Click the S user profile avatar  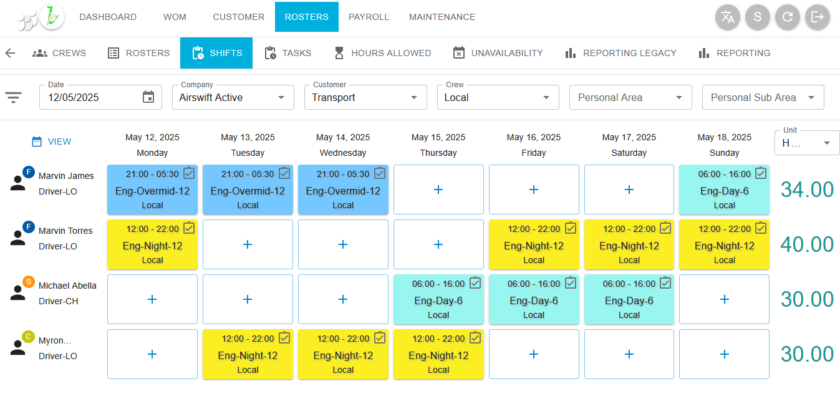(757, 17)
